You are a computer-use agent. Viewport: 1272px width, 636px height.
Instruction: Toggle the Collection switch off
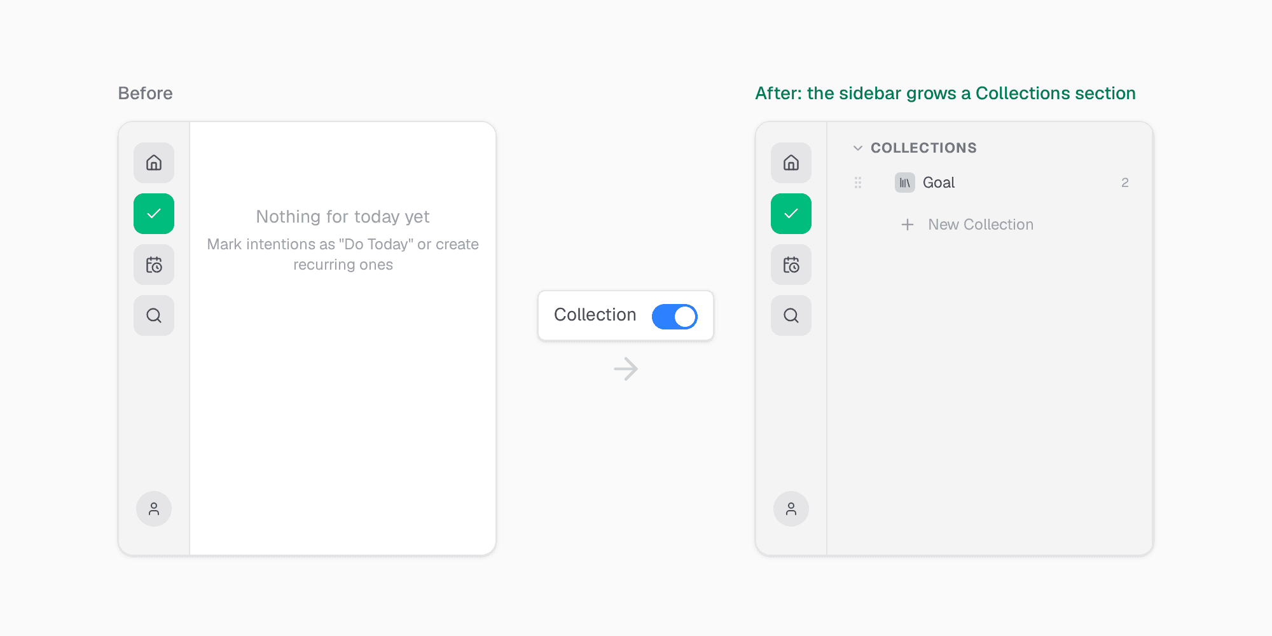coord(675,316)
